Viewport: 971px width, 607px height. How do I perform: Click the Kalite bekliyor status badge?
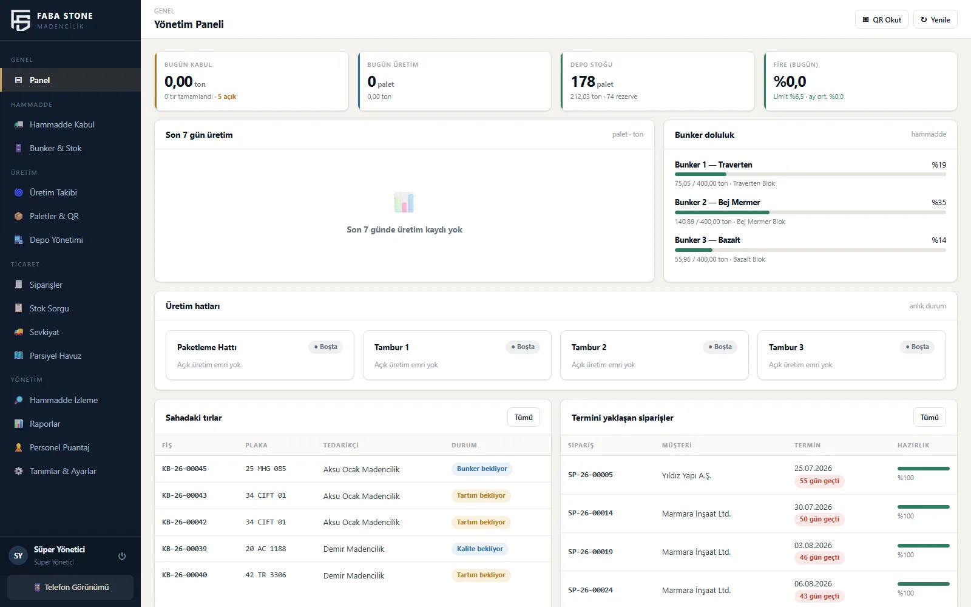480,549
